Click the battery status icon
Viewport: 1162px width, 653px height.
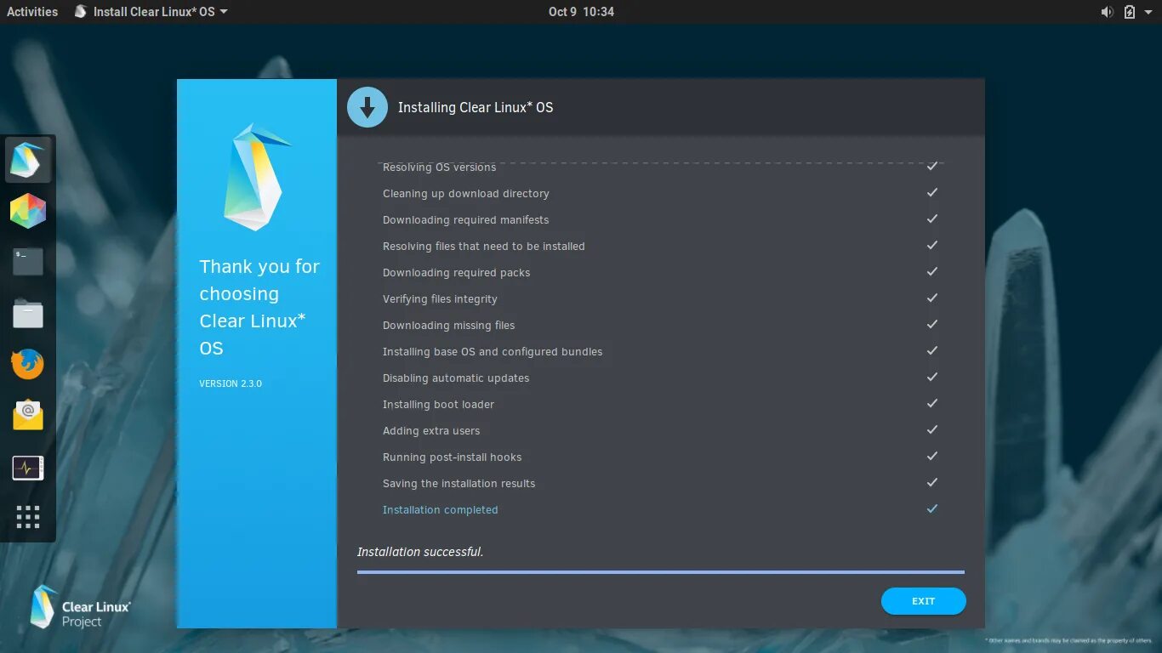(x=1130, y=12)
